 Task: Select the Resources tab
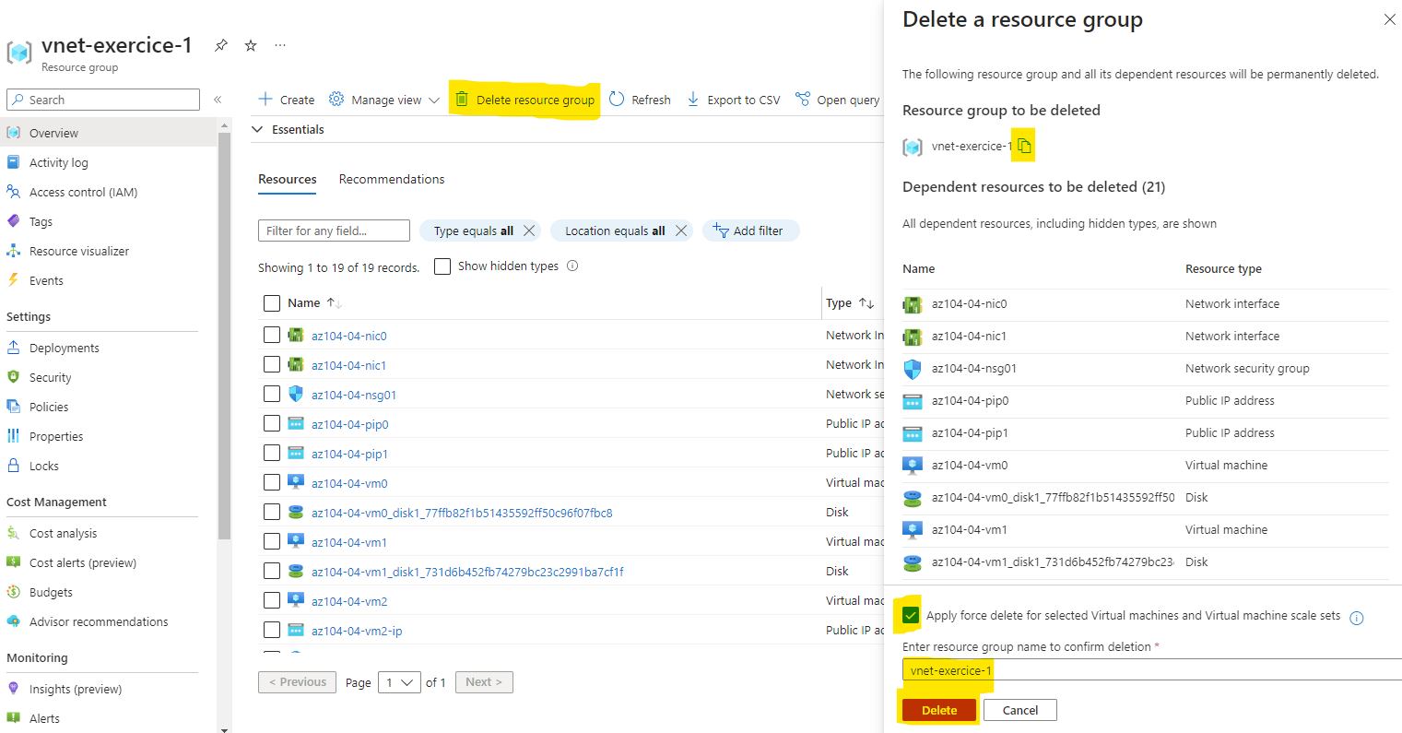click(288, 179)
